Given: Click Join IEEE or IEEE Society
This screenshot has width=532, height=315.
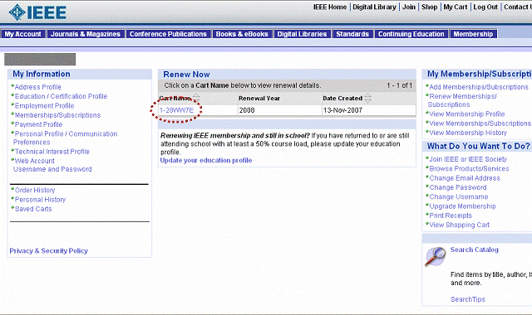Looking at the screenshot, I should [x=468, y=159].
